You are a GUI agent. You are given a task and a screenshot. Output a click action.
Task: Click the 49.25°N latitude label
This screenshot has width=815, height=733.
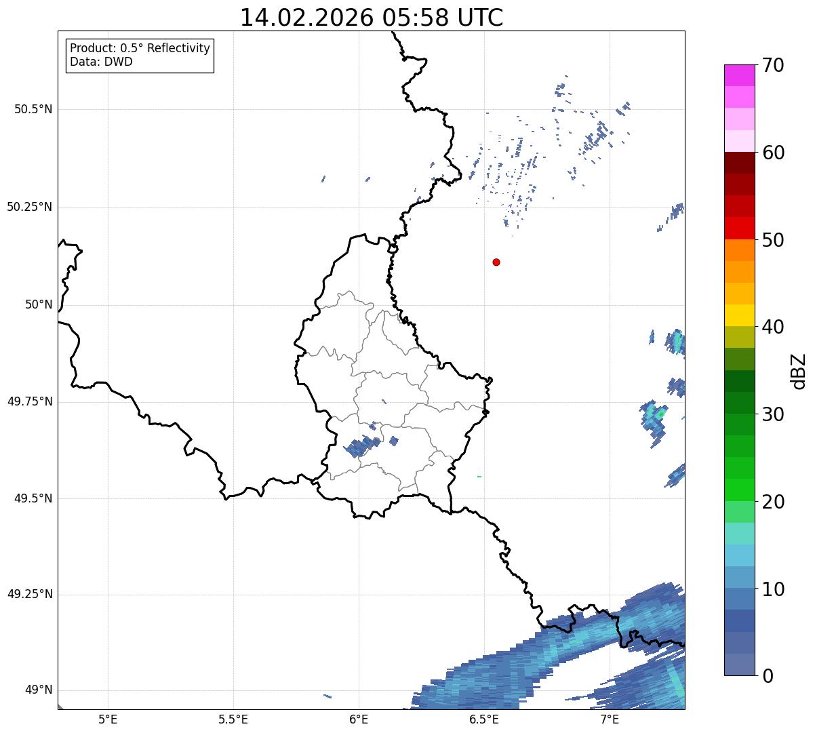[29, 594]
